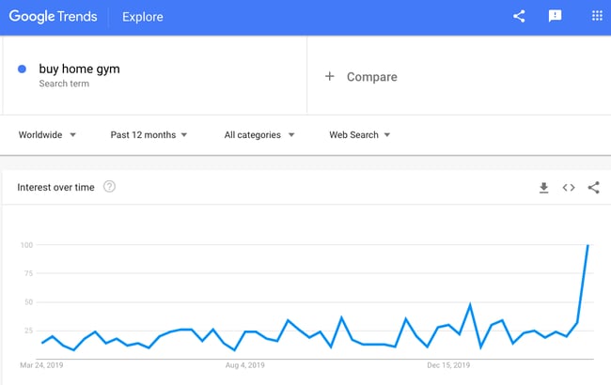This screenshot has width=611, height=385.
Task: Click the Aug 4, 2019 axis label
Action: point(244,365)
